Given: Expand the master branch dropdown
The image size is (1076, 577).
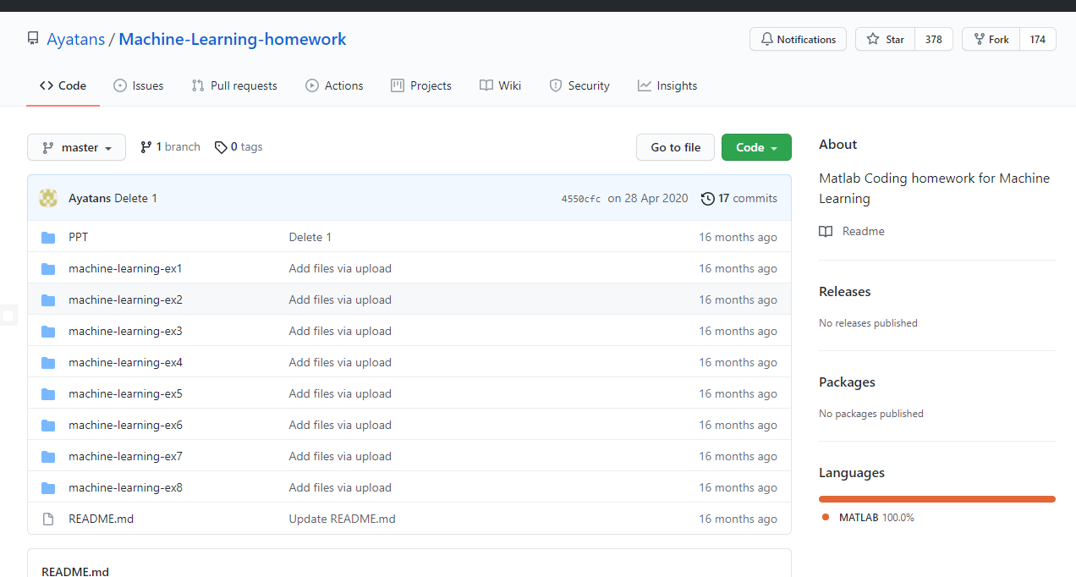Looking at the screenshot, I should [x=76, y=147].
